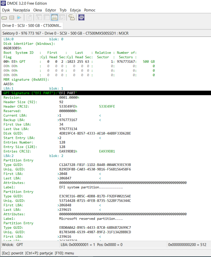Click the DMDE logo icon in the toolbar
This screenshot has height=257, width=211.
click(x=81, y=18)
